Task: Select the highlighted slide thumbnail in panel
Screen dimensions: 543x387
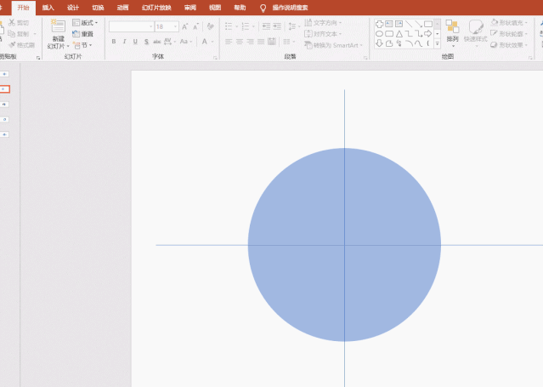Action: pos(4,88)
